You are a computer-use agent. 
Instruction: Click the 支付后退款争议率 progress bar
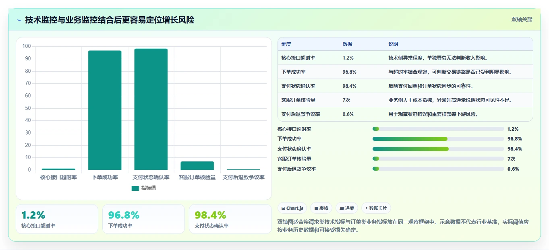pos(438,169)
